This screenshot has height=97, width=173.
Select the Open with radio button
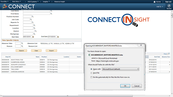(x=91, y=69)
